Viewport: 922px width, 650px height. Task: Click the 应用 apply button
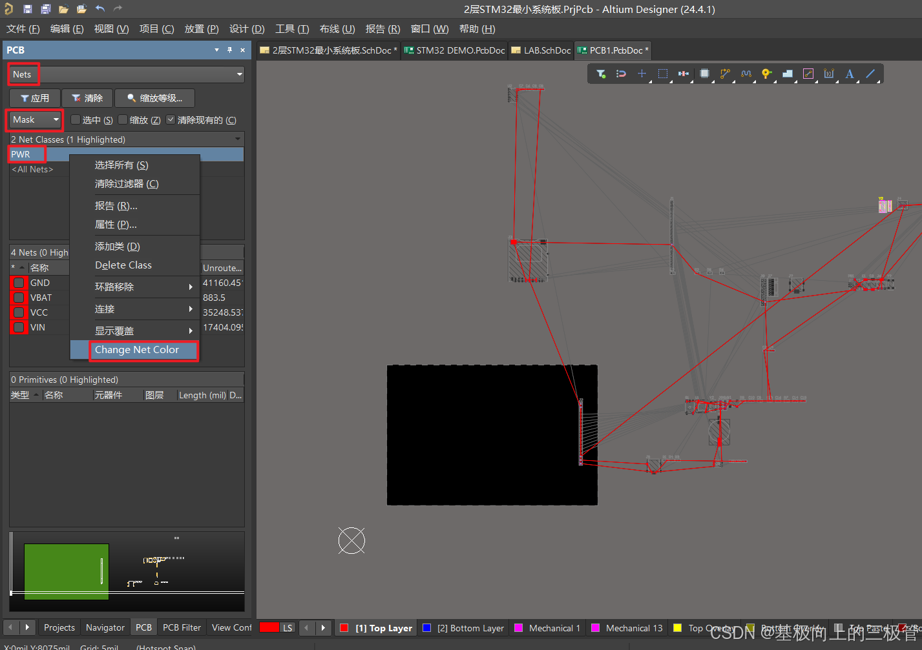[35, 98]
